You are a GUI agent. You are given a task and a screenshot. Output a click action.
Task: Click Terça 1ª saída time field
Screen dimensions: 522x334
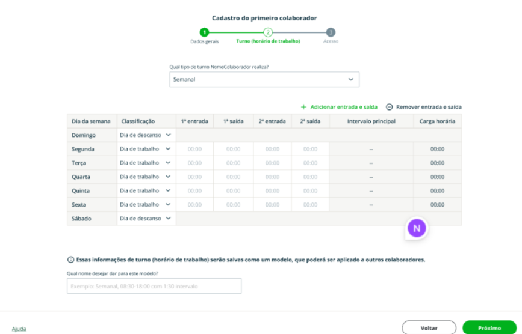[x=233, y=163]
